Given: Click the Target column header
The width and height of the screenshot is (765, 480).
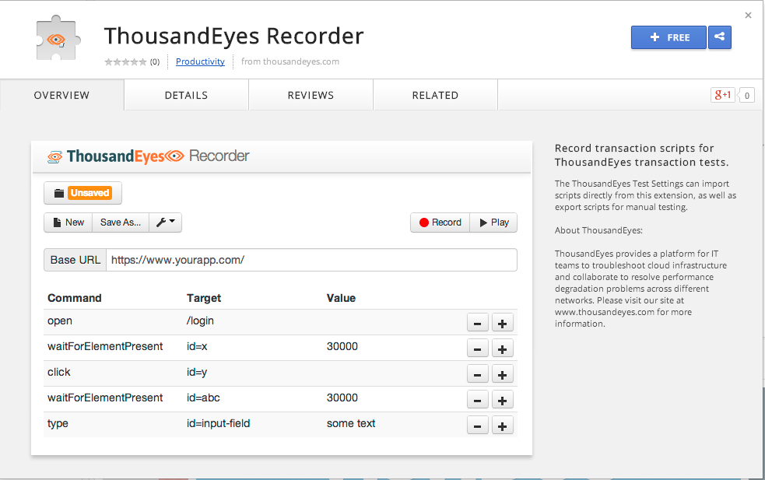Looking at the screenshot, I should tap(204, 298).
